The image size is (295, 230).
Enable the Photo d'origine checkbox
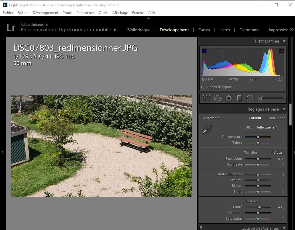click(203, 87)
